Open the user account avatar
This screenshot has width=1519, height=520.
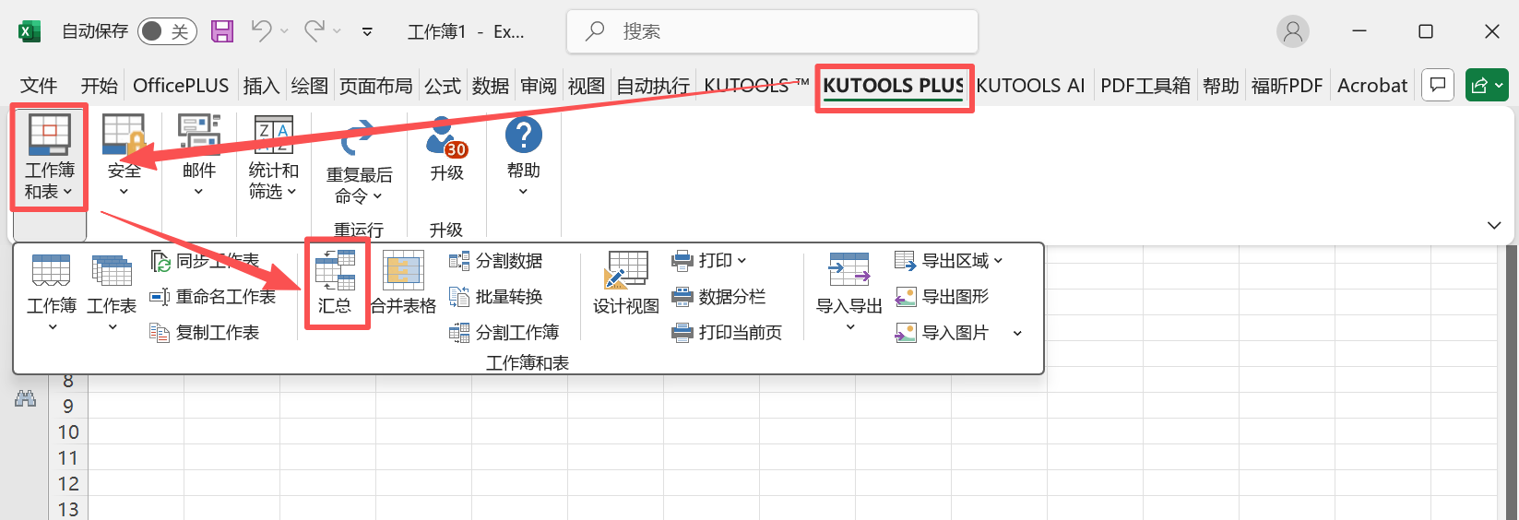coord(1293,31)
